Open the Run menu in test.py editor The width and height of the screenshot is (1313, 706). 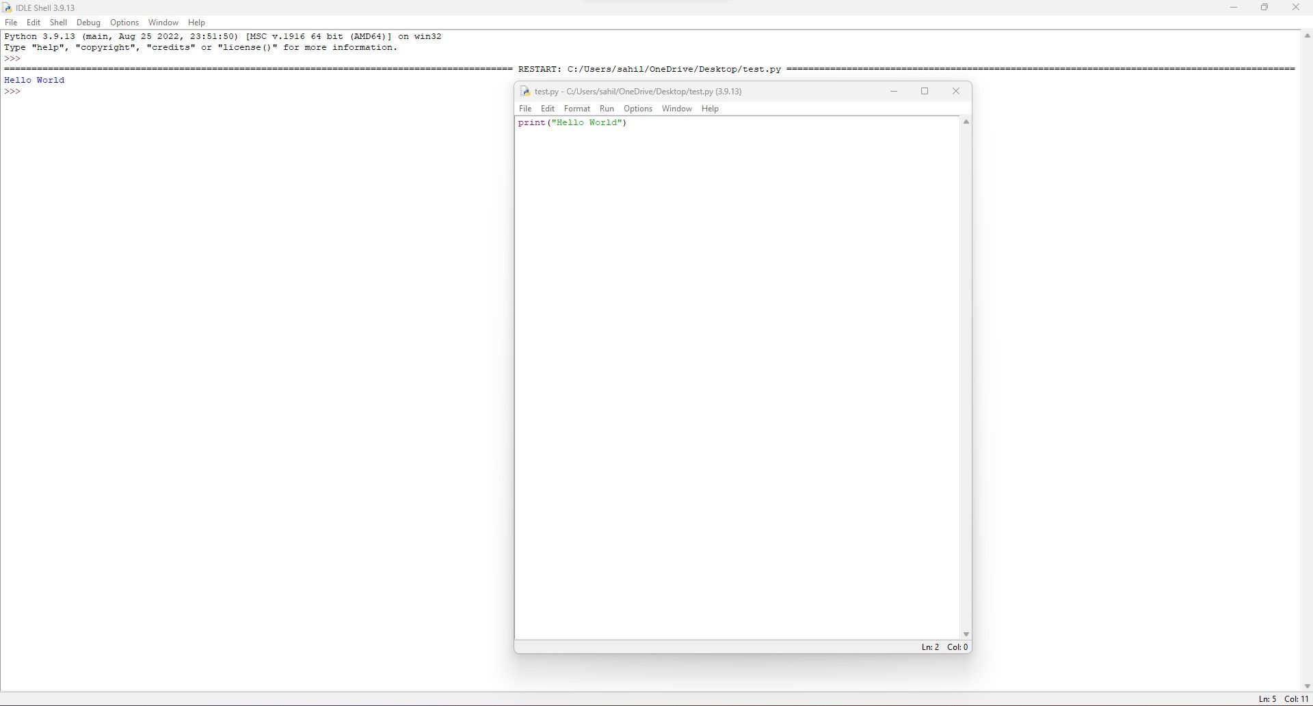tap(607, 109)
